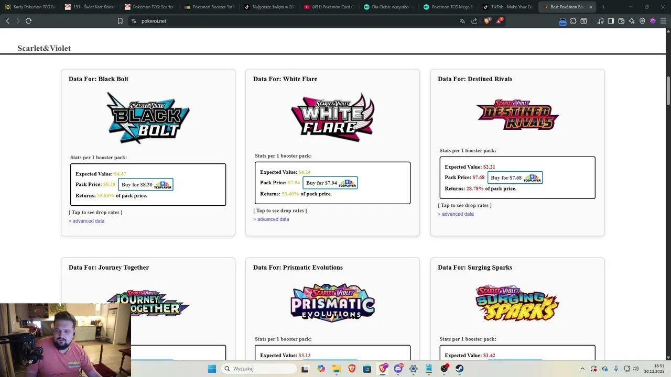Reload the pokeroi.net page

point(28,21)
